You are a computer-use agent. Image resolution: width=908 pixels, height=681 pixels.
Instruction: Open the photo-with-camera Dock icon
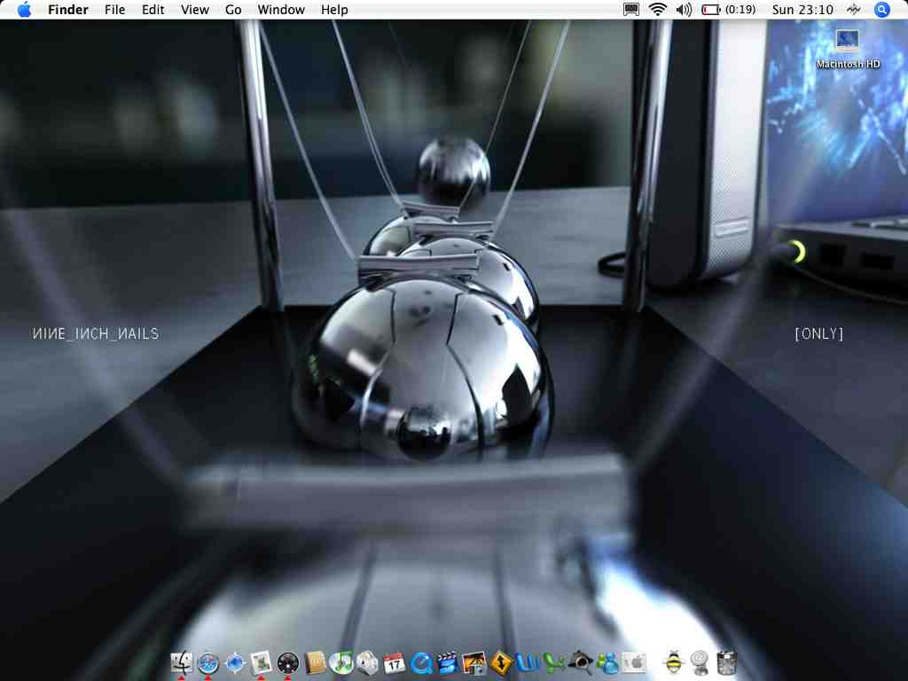[474, 661]
